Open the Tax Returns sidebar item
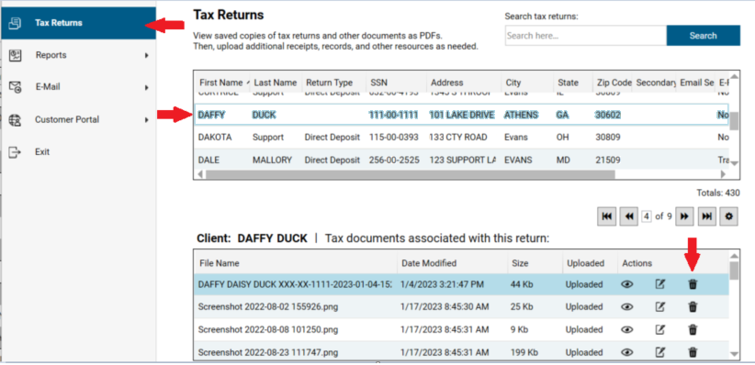Screen dimensions: 755x365 click(x=78, y=23)
